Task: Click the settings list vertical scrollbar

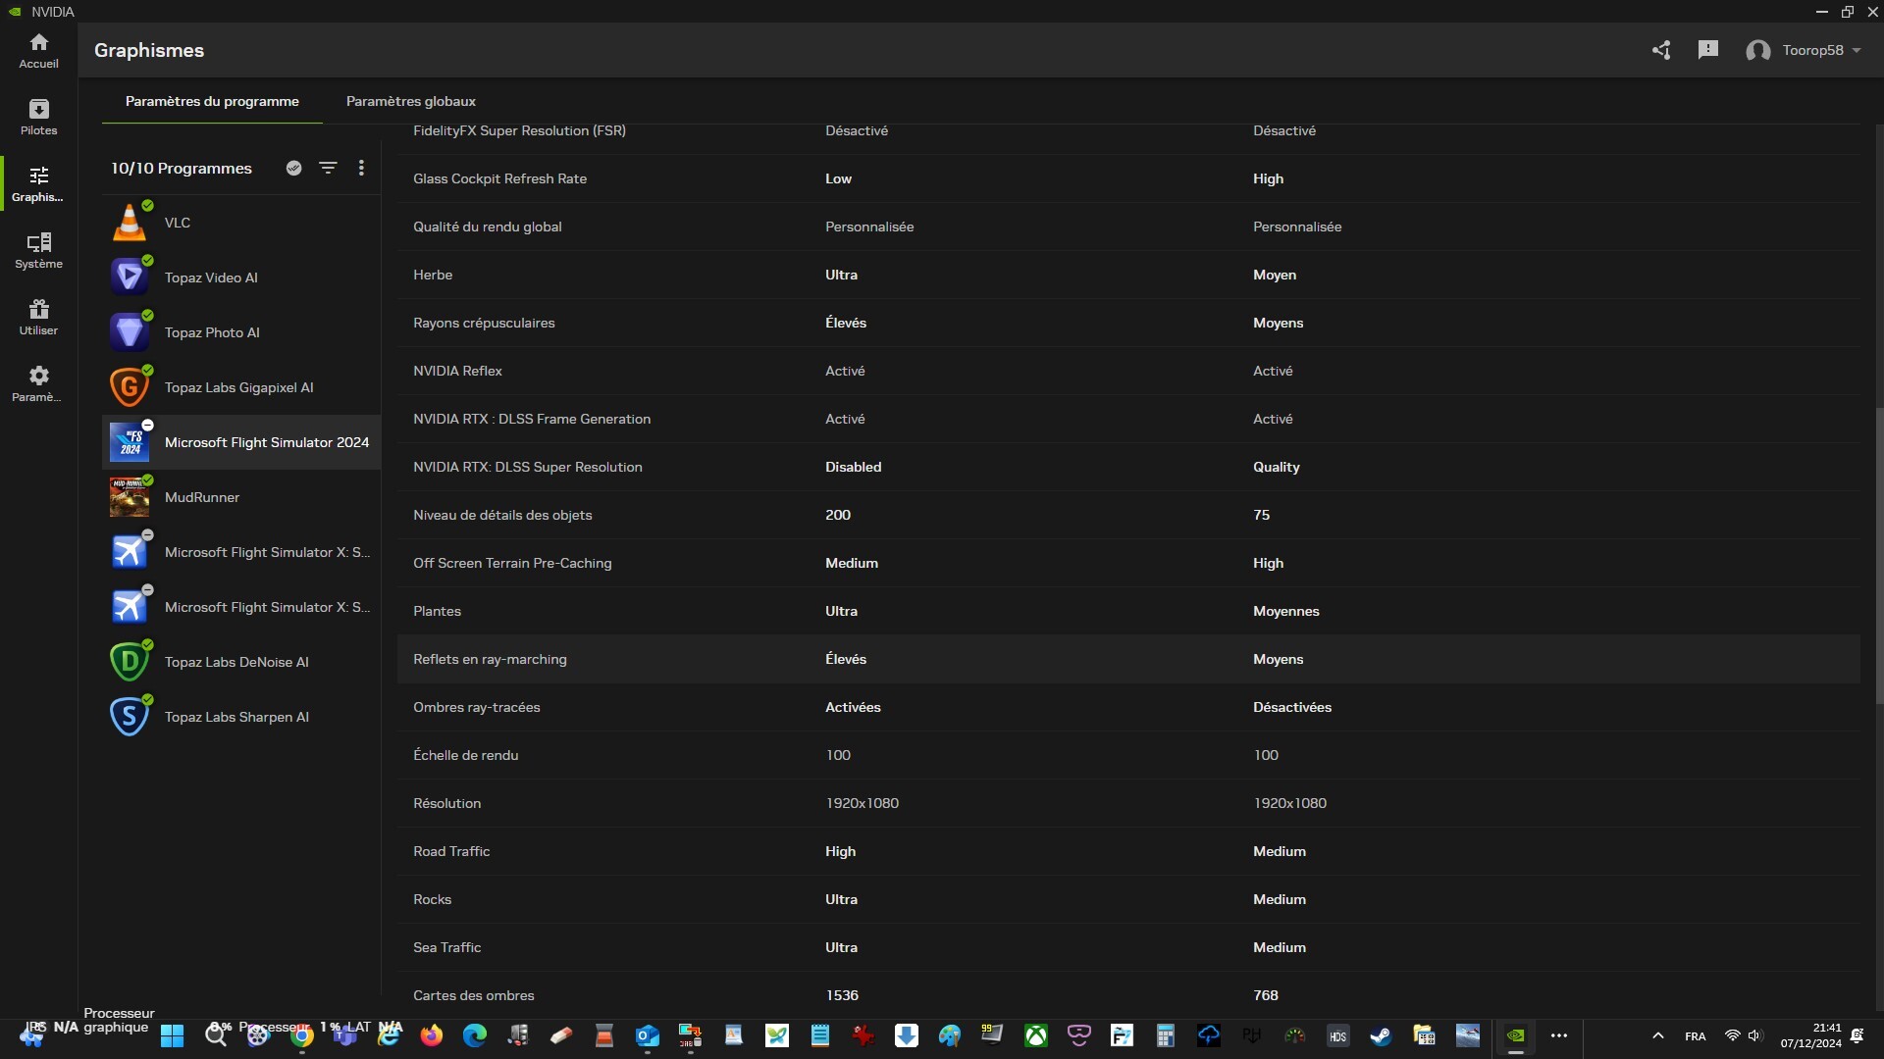Action: click(1878, 554)
